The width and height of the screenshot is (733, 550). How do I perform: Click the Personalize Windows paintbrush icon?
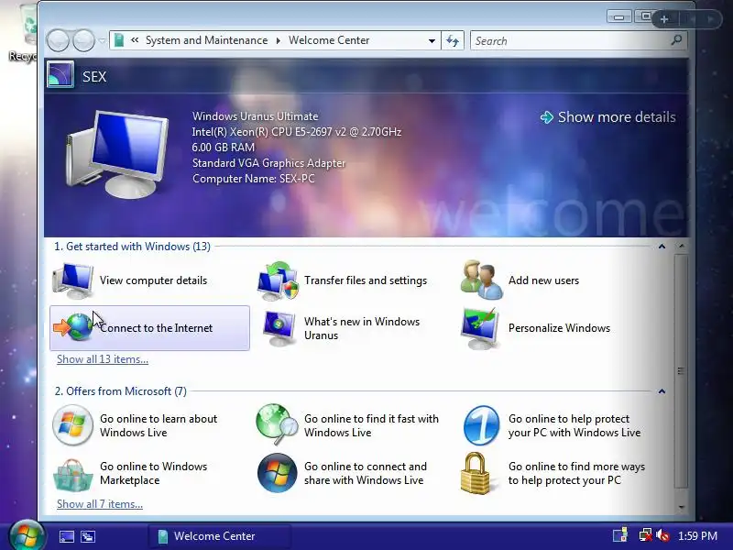pyautogui.click(x=479, y=328)
